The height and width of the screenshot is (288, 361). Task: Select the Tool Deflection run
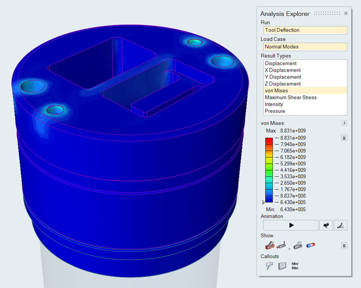coord(305,30)
